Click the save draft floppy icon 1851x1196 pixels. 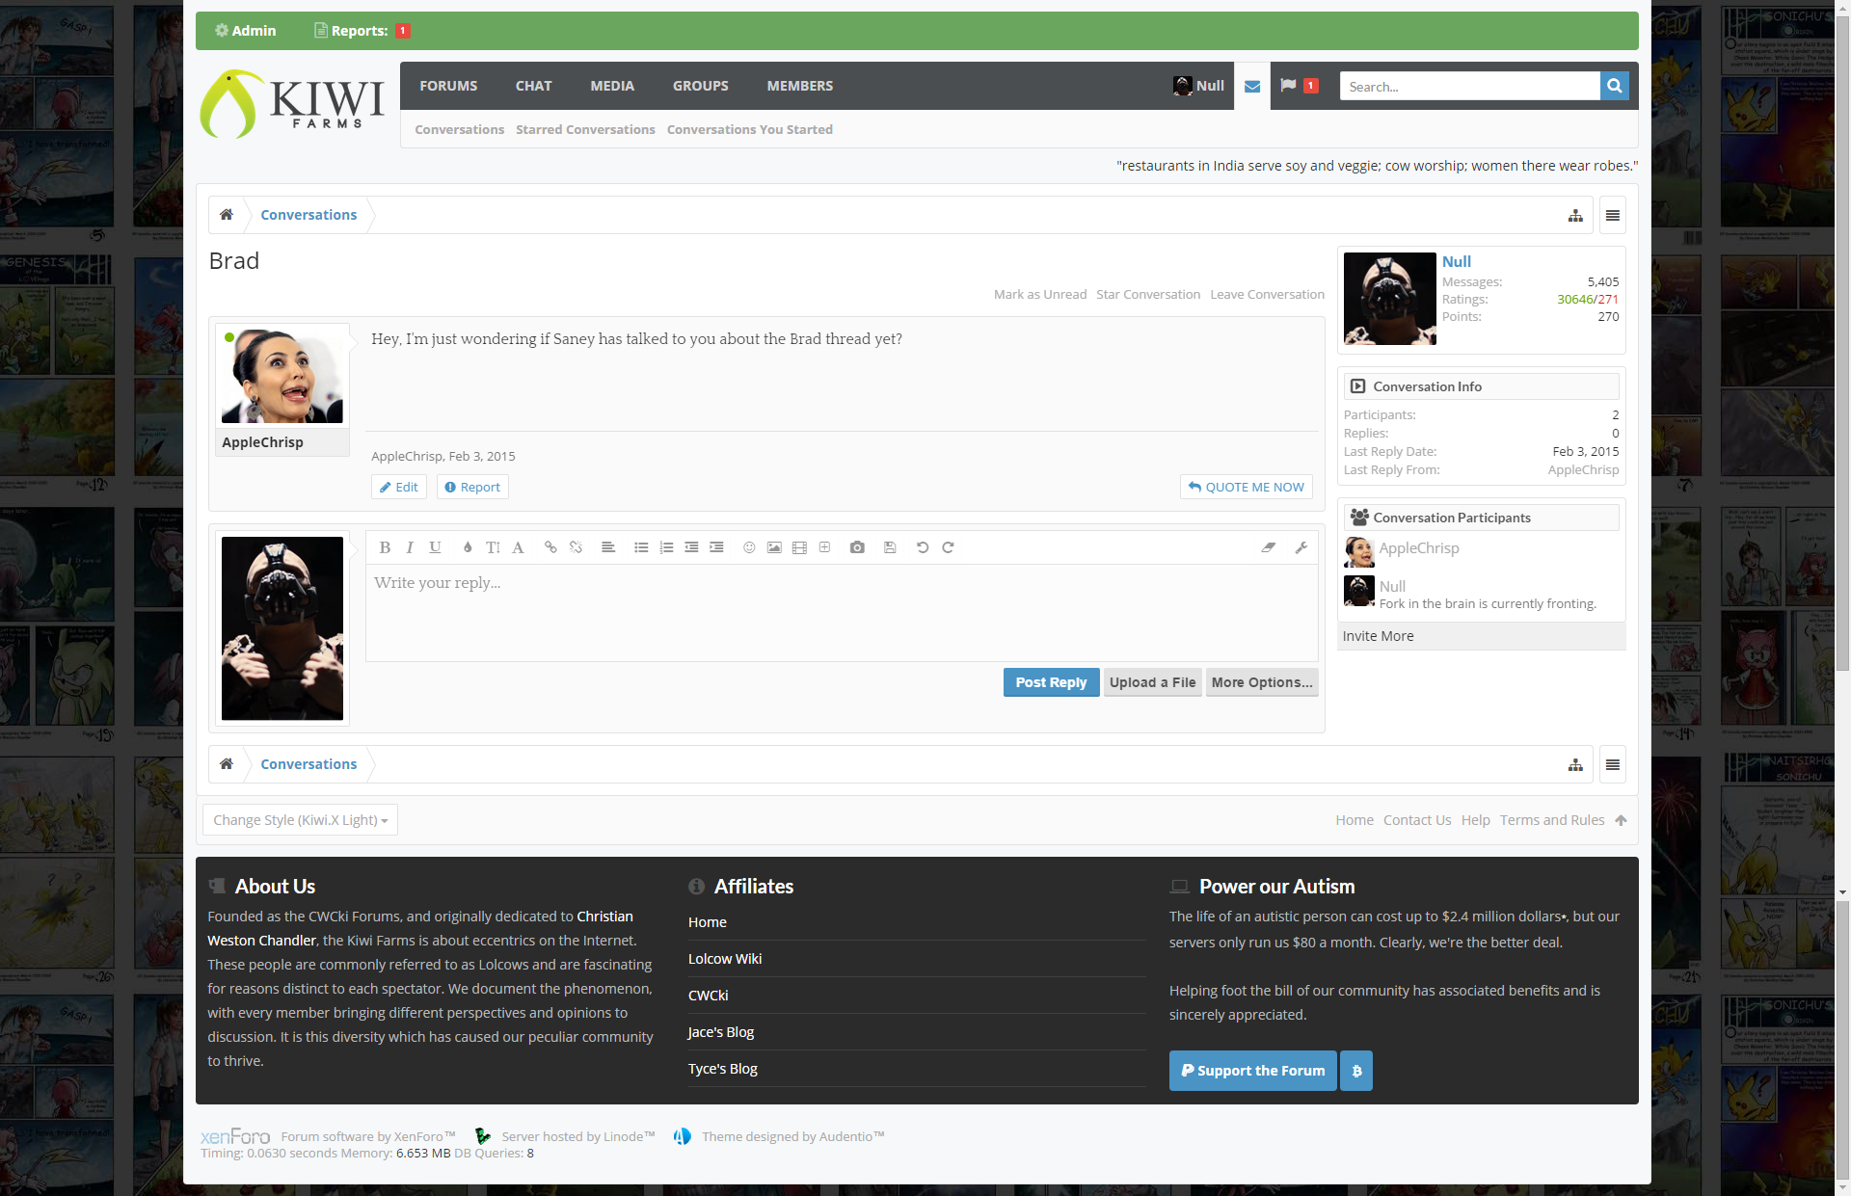890,547
